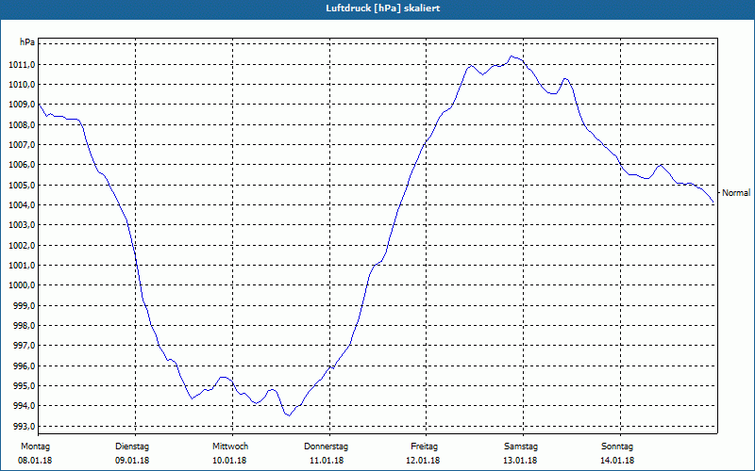
Task: Click the date 12.01.18
Action: pyautogui.click(x=423, y=461)
